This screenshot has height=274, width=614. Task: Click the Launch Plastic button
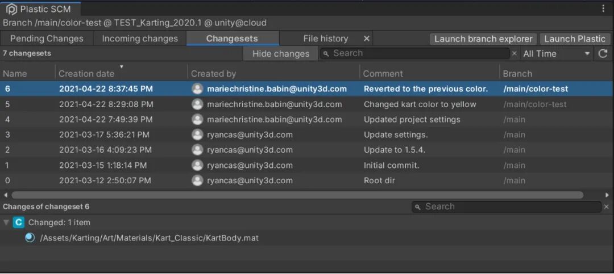[x=574, y=39]
